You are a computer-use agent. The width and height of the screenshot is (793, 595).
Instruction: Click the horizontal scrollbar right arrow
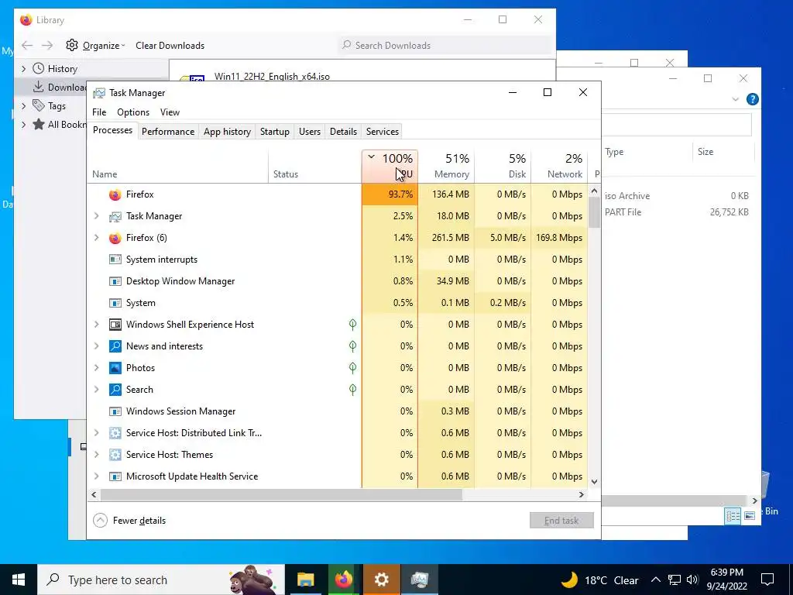[582, 495]
